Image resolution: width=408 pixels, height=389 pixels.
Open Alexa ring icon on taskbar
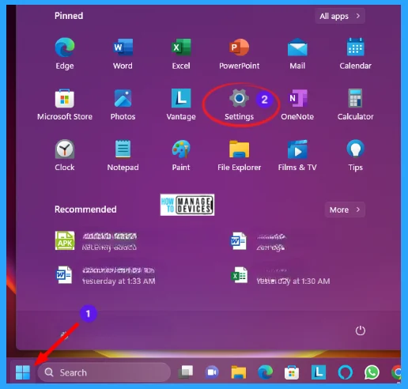345,372
